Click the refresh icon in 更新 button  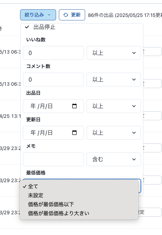coord(66,15)
